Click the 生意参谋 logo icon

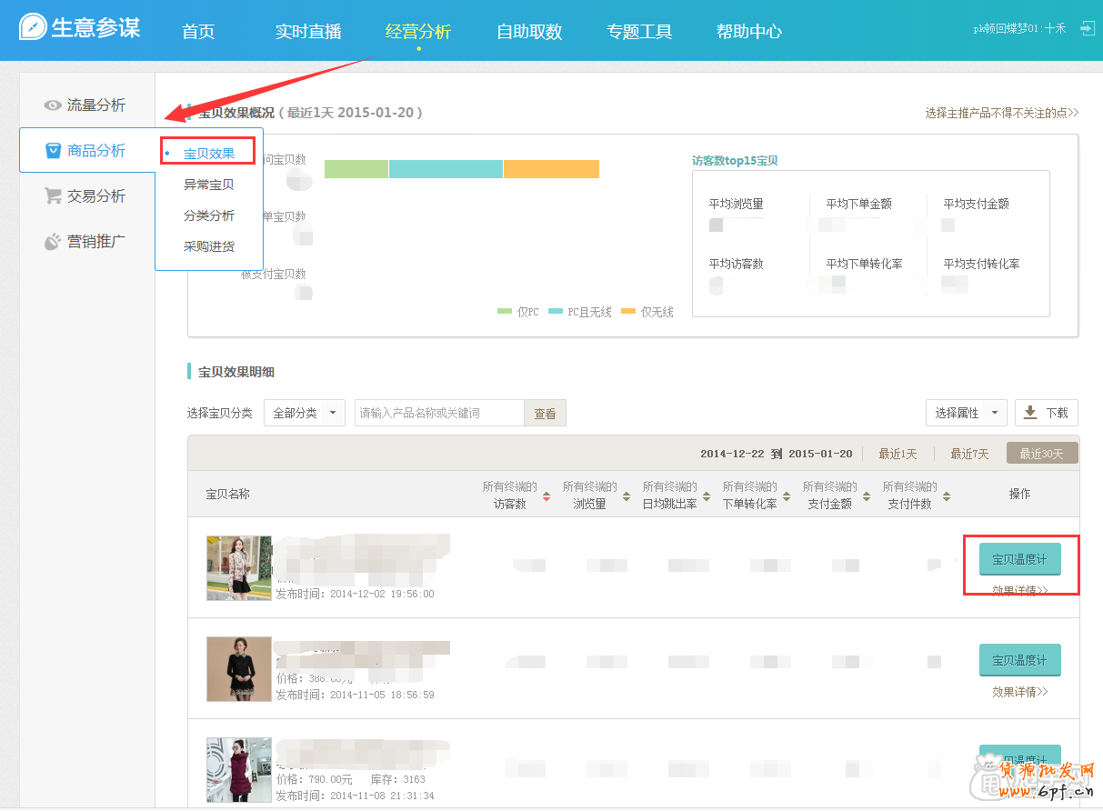31,28
